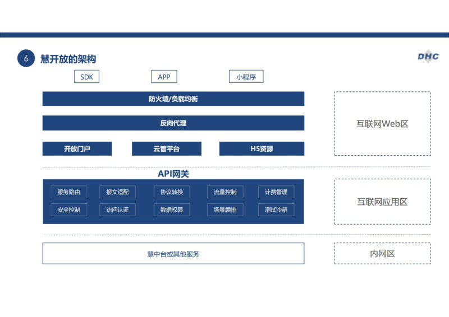Click the 互联网应用区 label

tap(382, 202)
